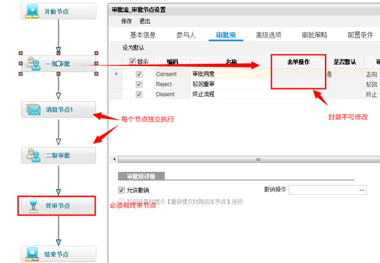The height and width of the screenshot is (263, 380).
Task: Click the 一级审批 people icon
Action: tap(33, 63)
